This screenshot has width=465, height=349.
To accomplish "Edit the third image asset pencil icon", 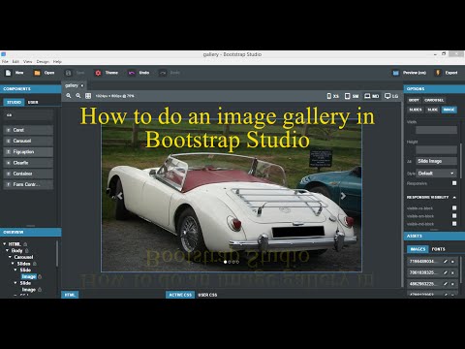I will point(446,284).
